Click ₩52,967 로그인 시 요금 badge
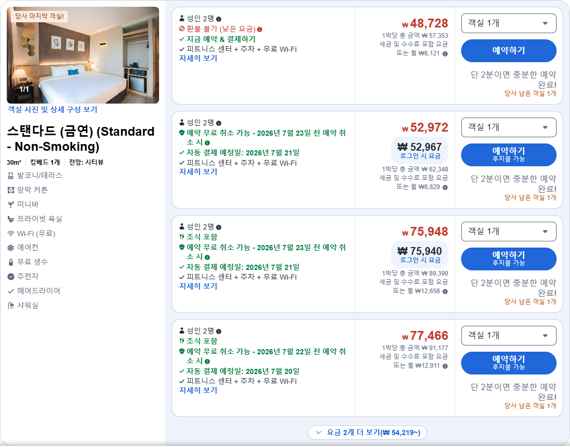The width and height of the screenshot is (570, 447). pos(420,150)
